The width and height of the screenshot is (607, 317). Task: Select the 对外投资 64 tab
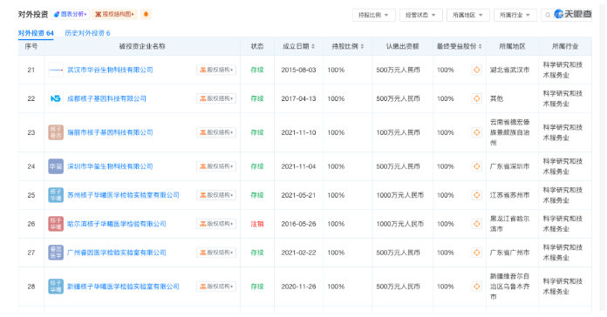click(36, 33)
